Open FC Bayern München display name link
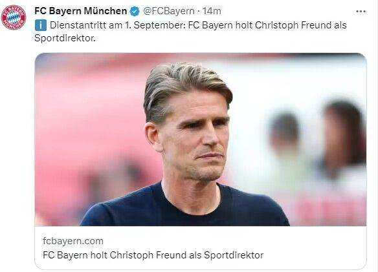This screenshot has width=378, height=272. (x=81, y=11)
